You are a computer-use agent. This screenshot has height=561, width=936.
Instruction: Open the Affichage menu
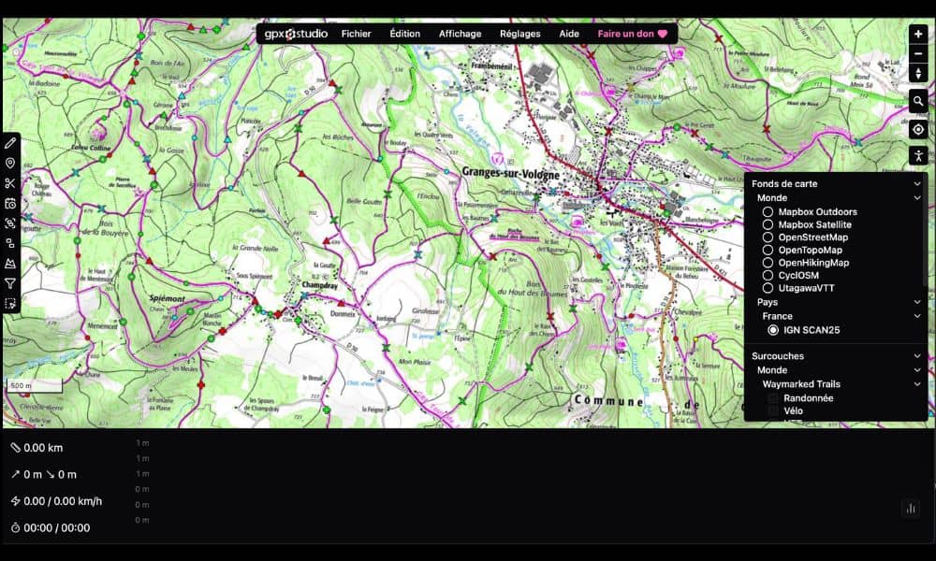(x=460, y=34)
